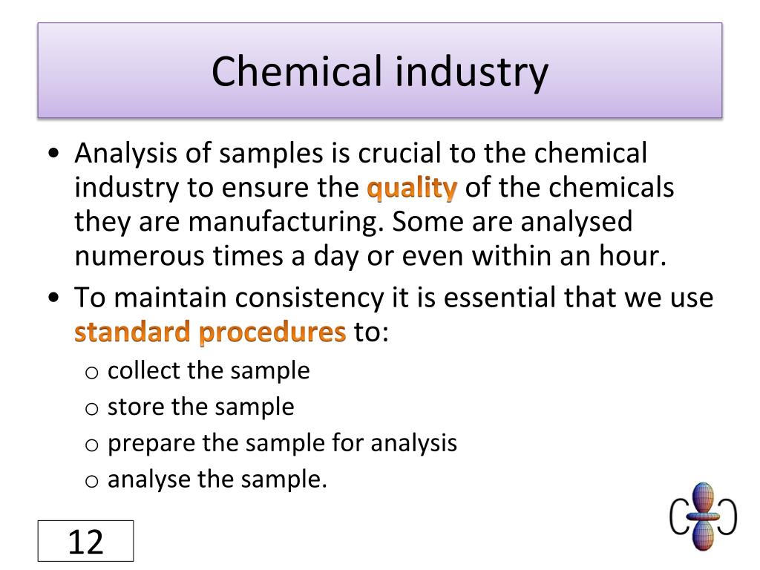Click the first main bullet point dot

pyautogui.click(x=53, y=154)
